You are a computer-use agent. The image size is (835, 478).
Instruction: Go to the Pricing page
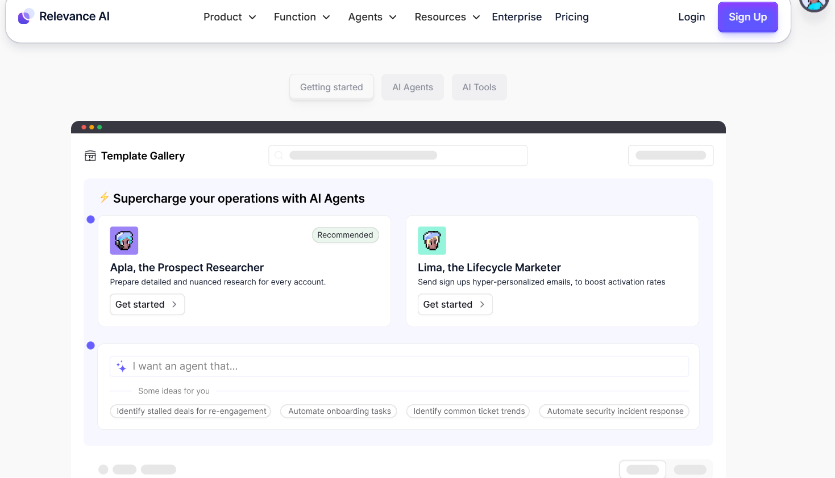tap(572, 17)
